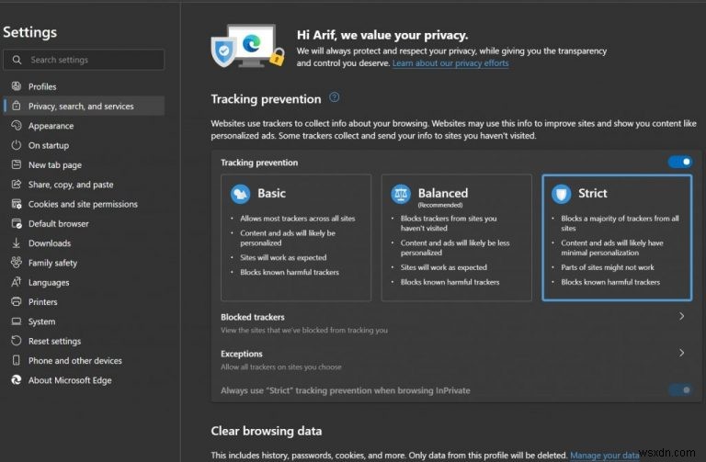Click the Balanced scales icon
This screenshot has width=706, height=462.
point(400,194)
